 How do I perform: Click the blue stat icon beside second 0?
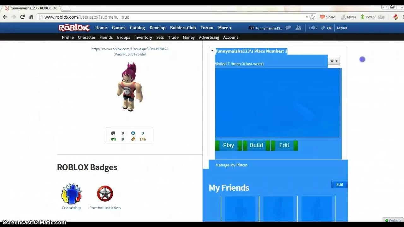coord(133,133)
